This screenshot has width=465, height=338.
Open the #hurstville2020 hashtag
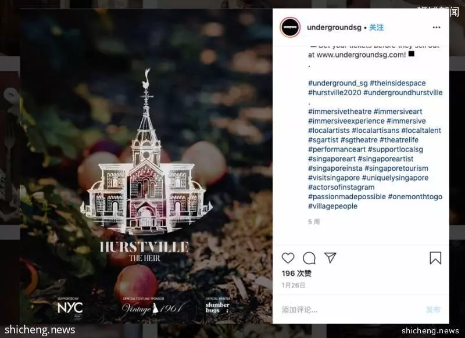pyautogui.click(x=335, y=93)
